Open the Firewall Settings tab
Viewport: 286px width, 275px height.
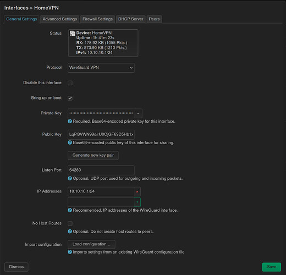[x=97, y=19]
